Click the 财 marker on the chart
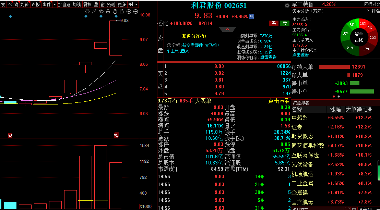The width and height of the screenshot is (380, 210). click(10, 135)
